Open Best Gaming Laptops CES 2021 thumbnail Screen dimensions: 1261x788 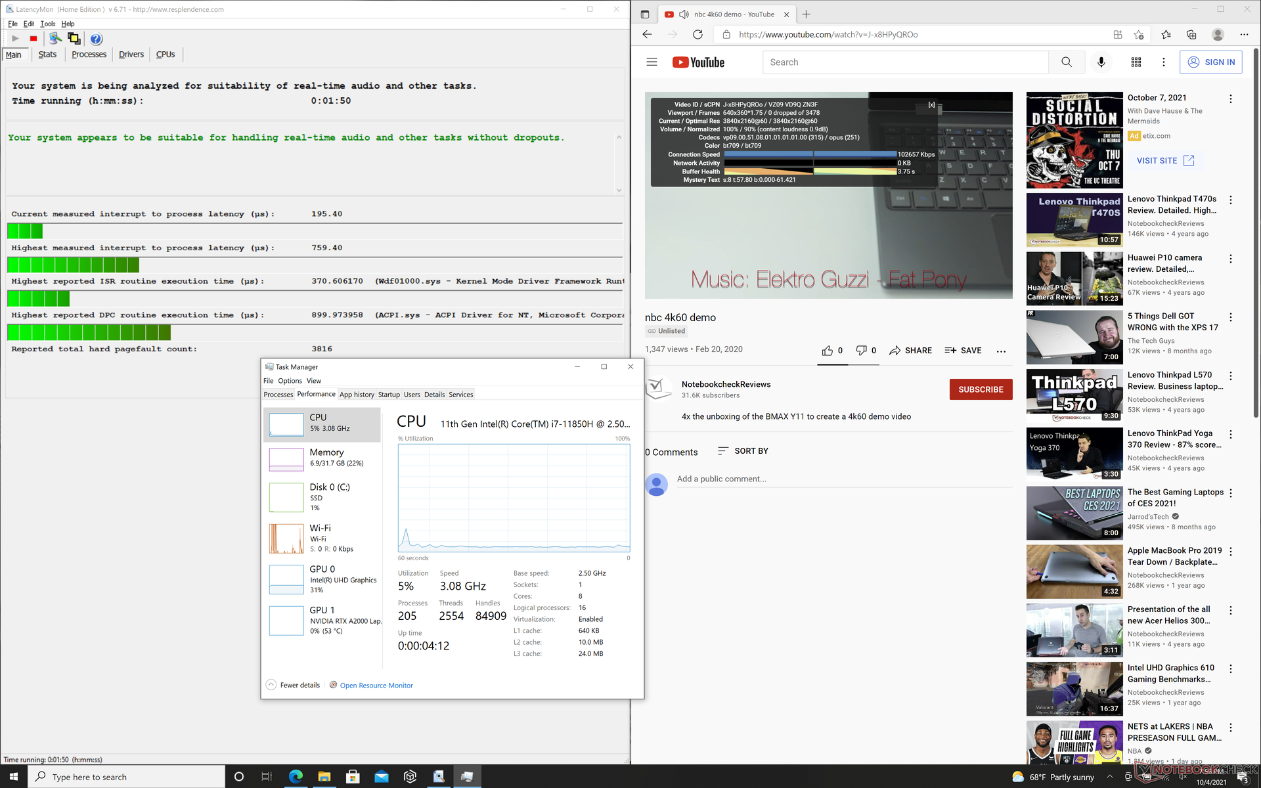(x=1074, y=513)
